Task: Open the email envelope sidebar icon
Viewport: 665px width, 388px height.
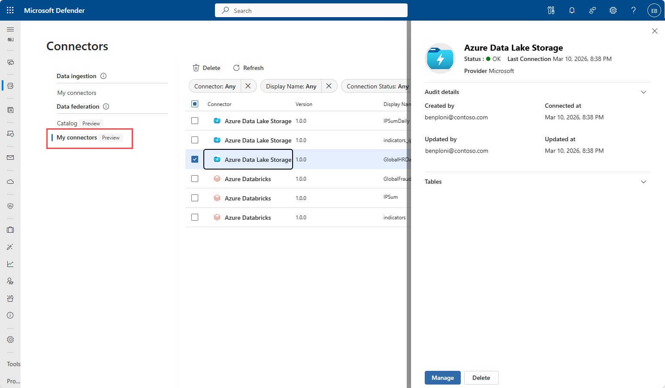Action: pyautogui.click(x=10, y=158)
